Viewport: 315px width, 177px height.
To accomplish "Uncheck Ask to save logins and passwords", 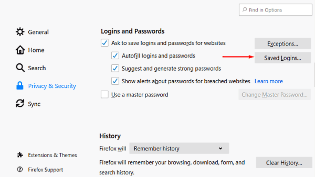I will click(x=105, y=43).
